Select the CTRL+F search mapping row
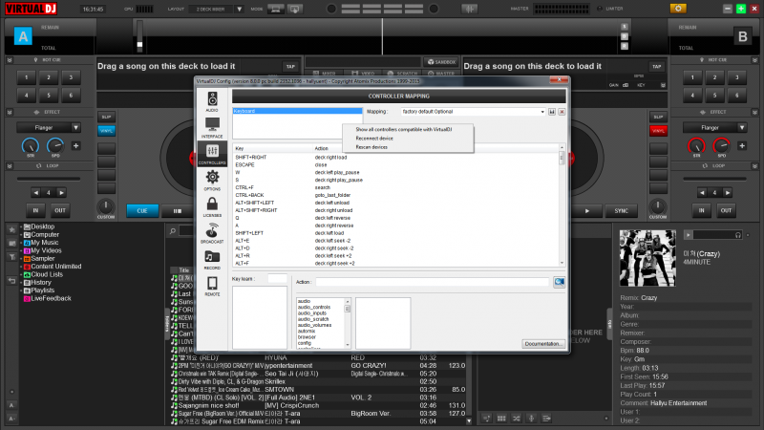 coord(395,187)
